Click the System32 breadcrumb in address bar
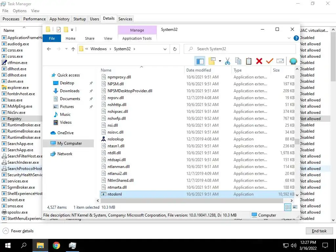The width and height of the screenshot is (336, 252). pos(122,49)
